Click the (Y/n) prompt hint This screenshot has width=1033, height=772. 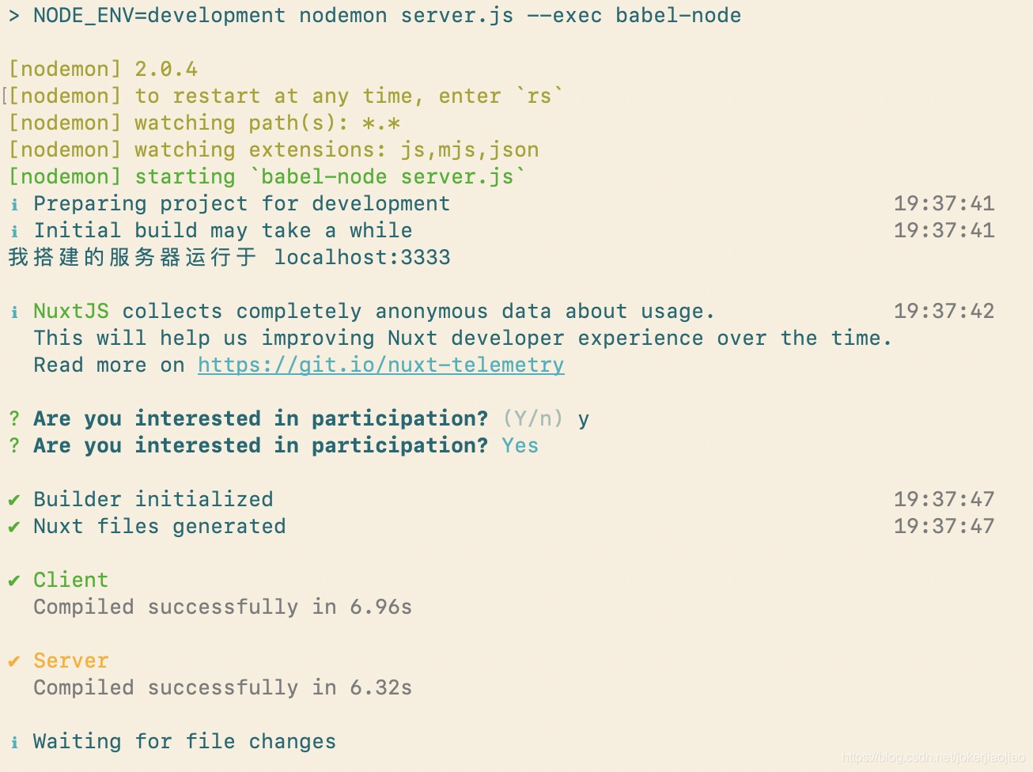coord(533,418)
